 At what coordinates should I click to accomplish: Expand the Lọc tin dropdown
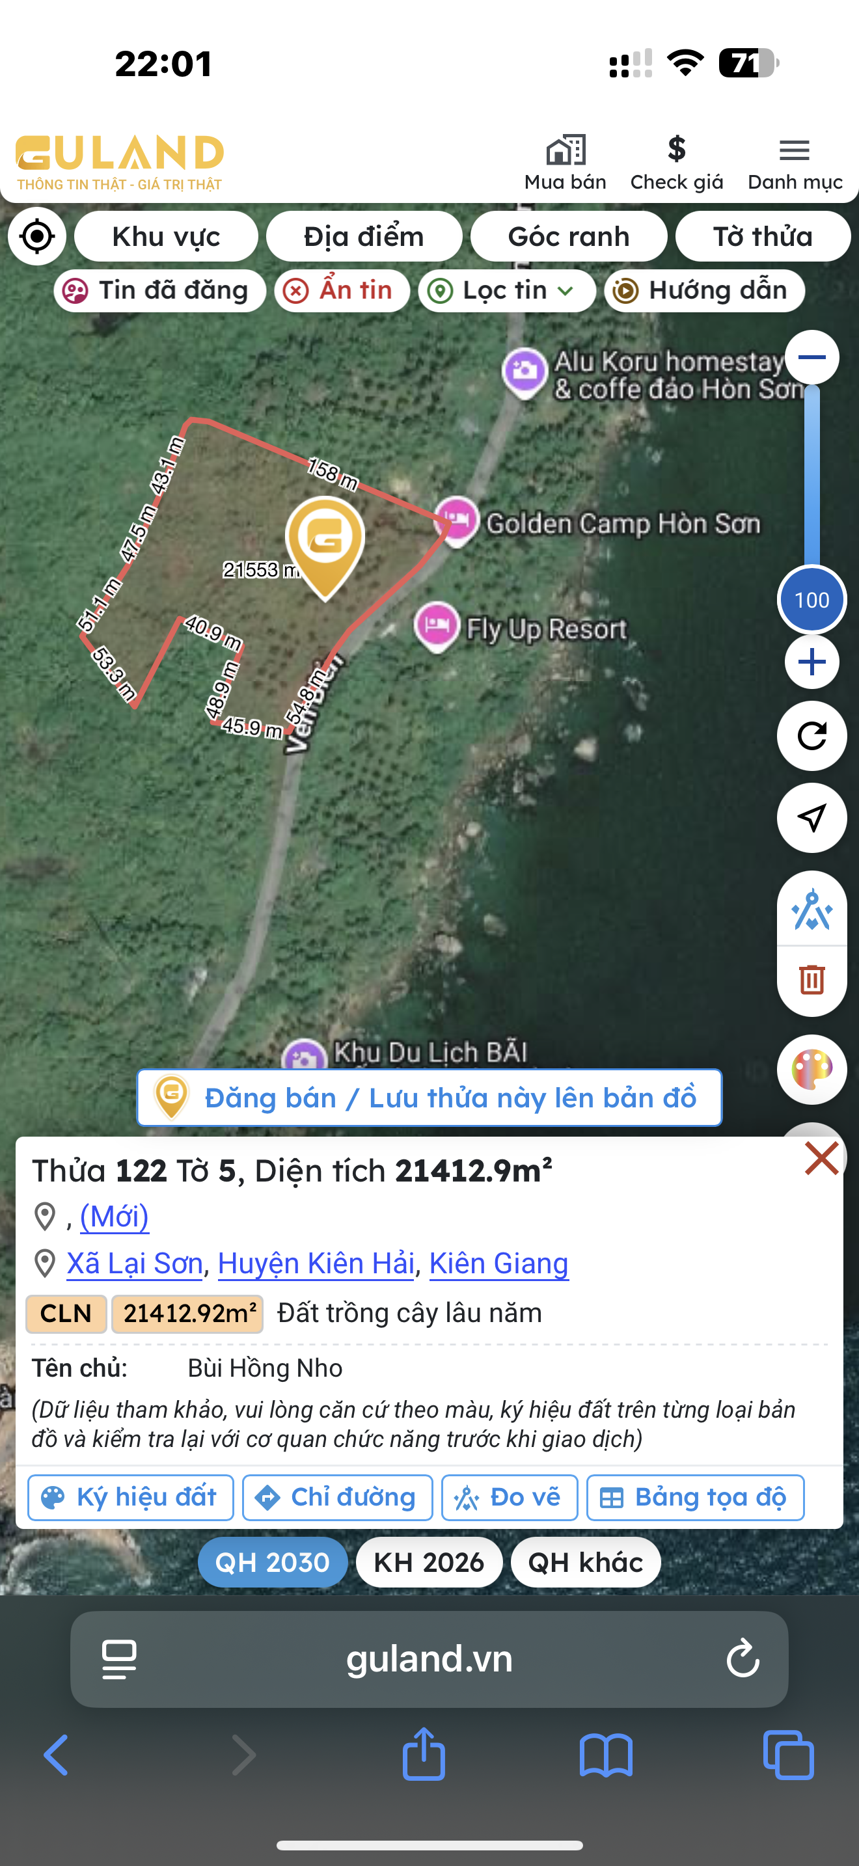[506, 290]
